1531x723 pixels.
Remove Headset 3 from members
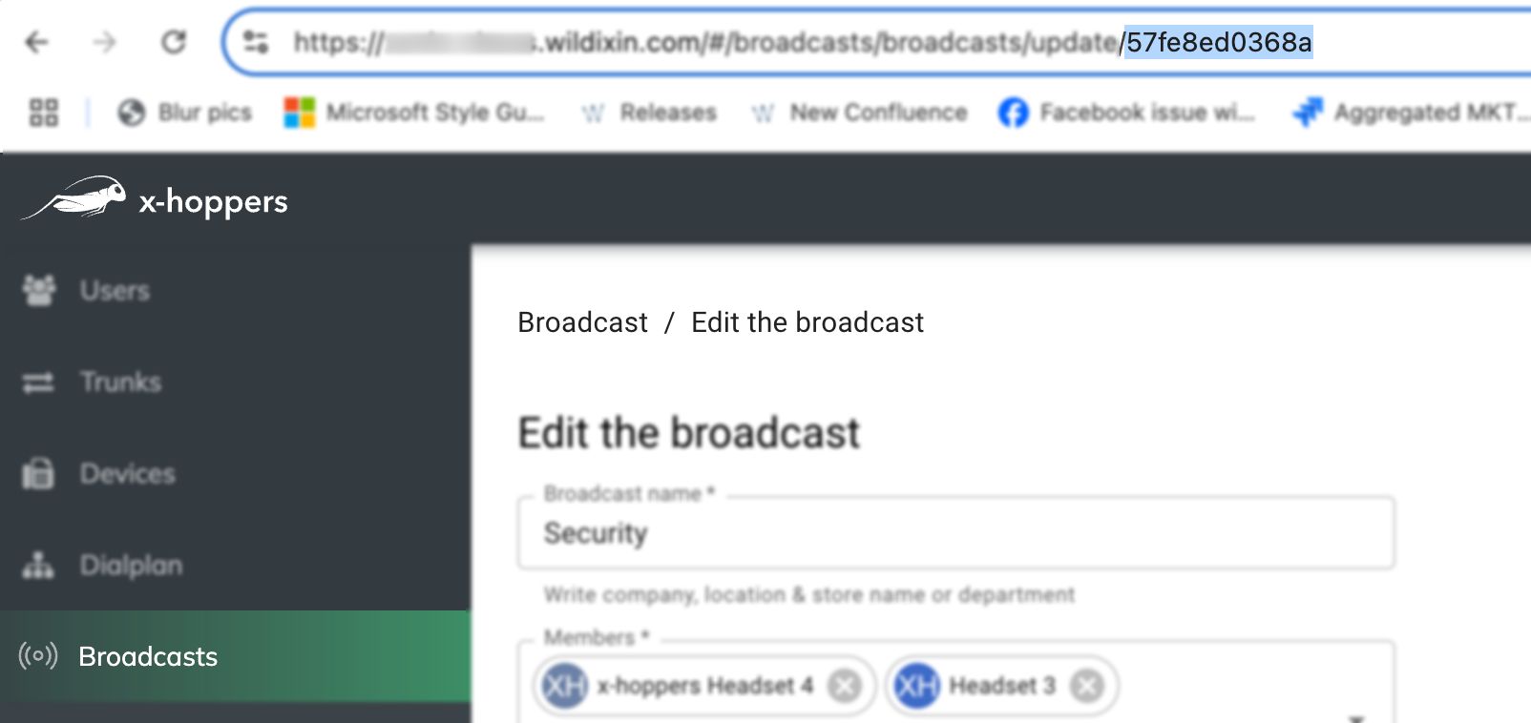click(1086, 686)
